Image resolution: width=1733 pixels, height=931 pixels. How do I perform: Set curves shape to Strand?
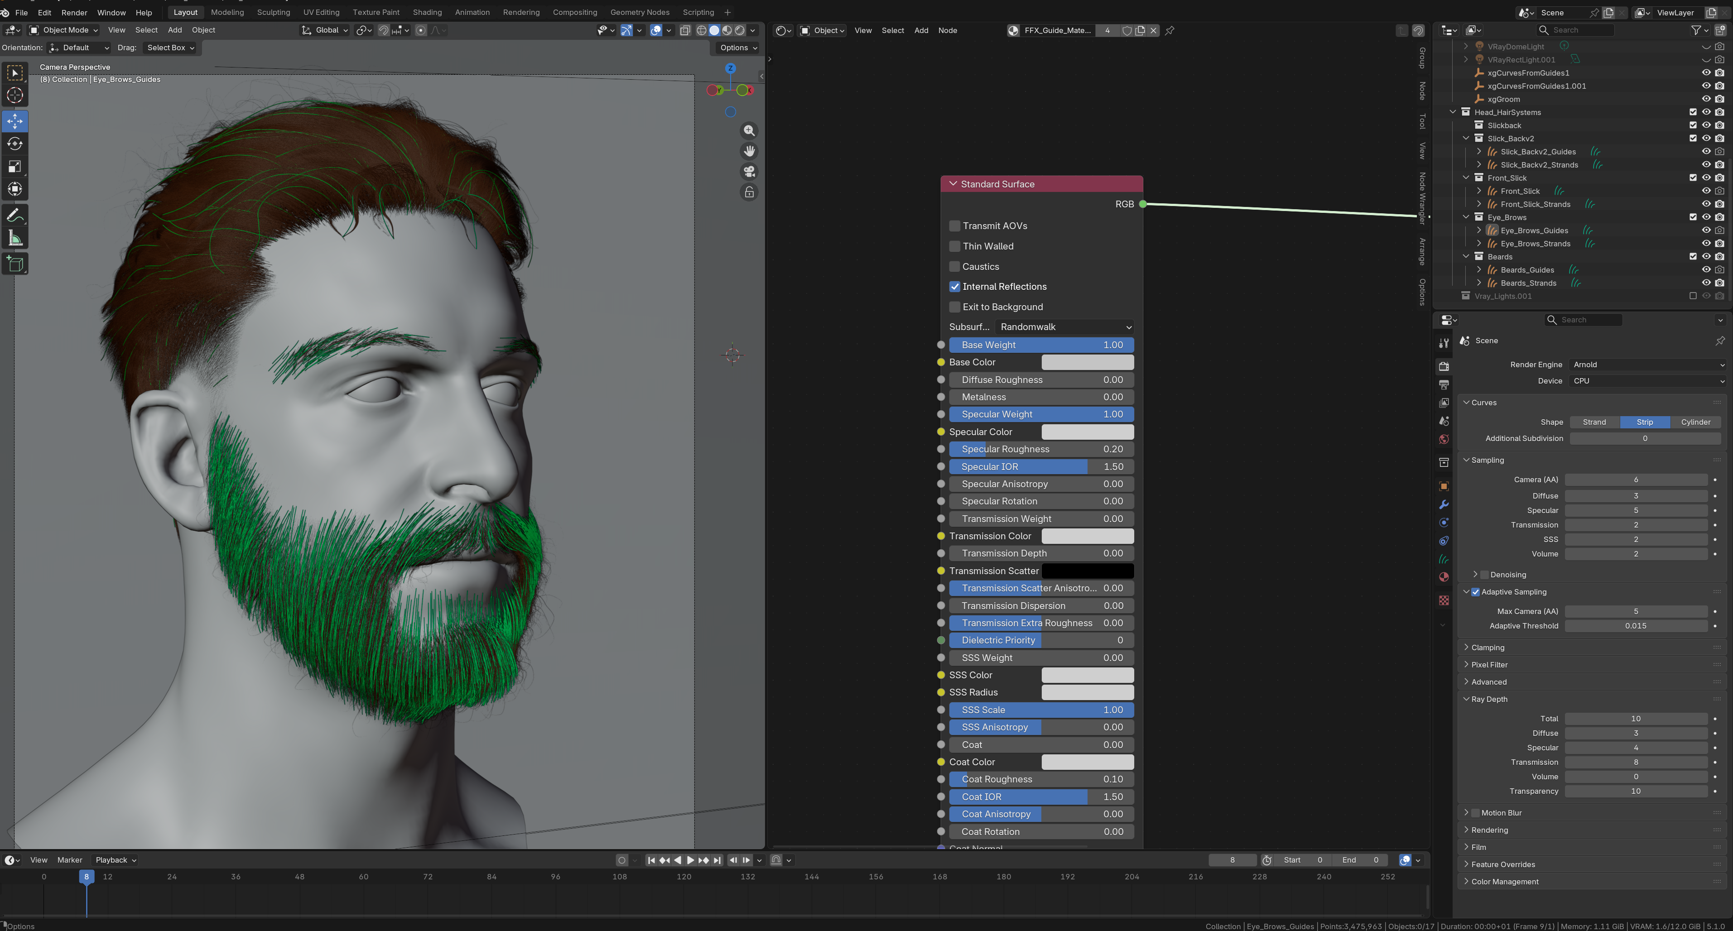click(1594, 422)
